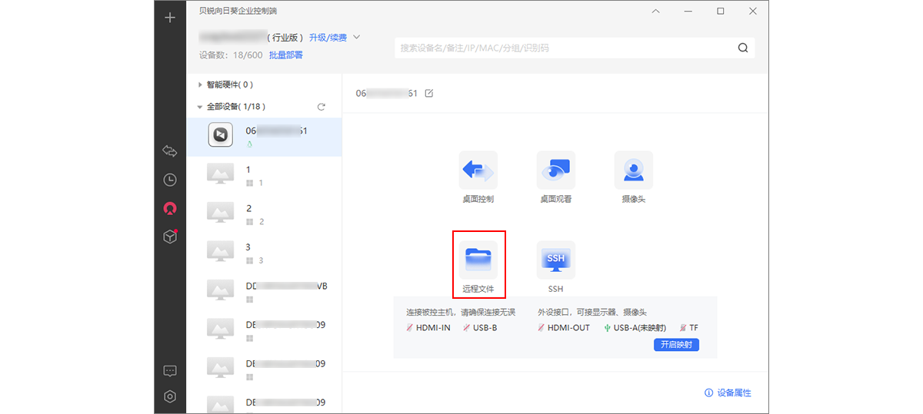Open the account dropdown chevron

[356, 37]
